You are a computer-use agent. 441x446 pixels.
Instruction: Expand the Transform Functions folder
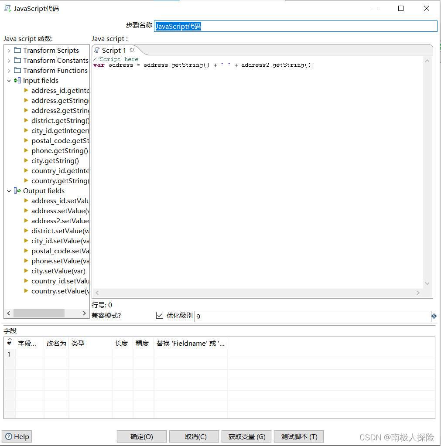(x=9, y=71)
